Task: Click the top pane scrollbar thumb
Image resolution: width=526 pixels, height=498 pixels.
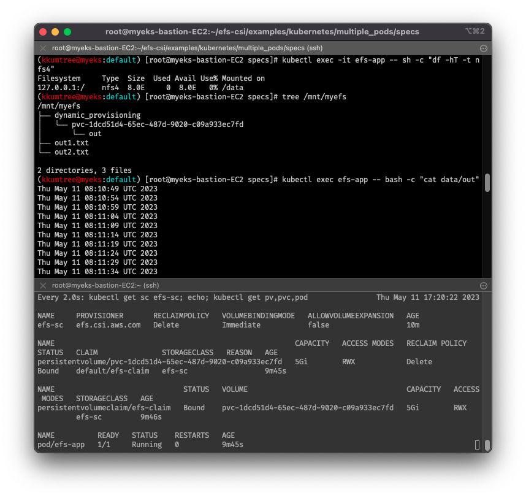Action: pos(487,183)
